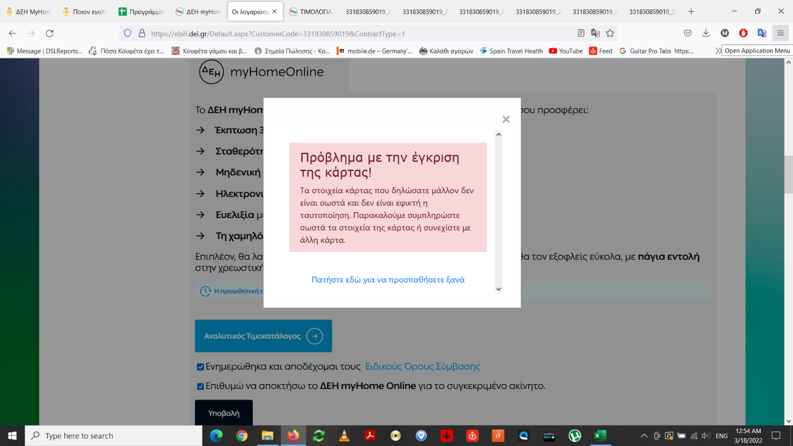Reload the current page
The height and width of the screenshot is (446, 793).
[50, 33]
